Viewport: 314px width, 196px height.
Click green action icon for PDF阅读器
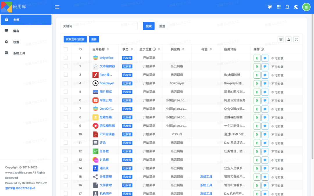click(x=257, y=134)
